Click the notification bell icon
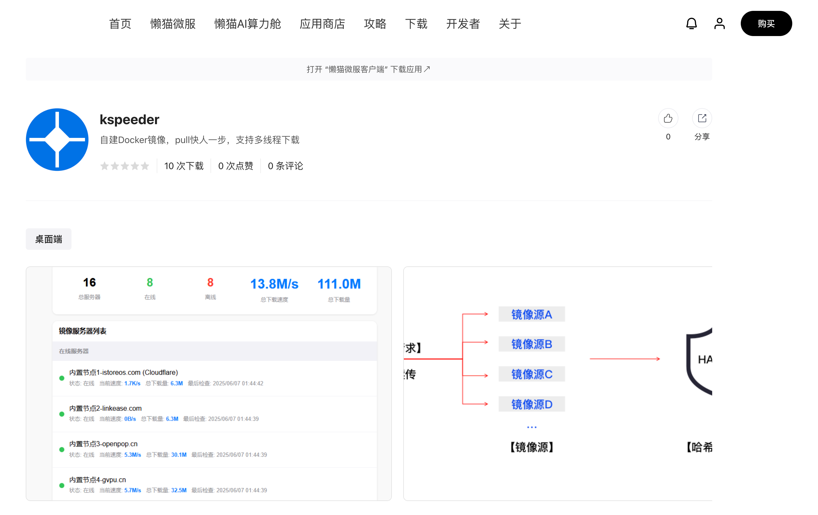818x515 pixels. coord(691,24)
